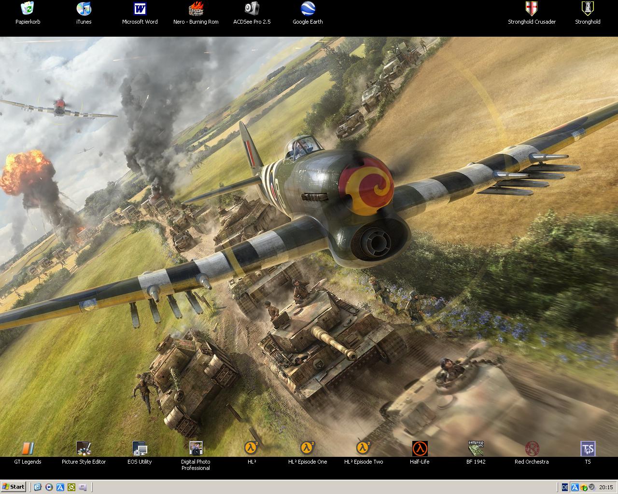The image size is (618, 494).
Task: Click the blue A system tray icon
Action: (x=575, y=487)
